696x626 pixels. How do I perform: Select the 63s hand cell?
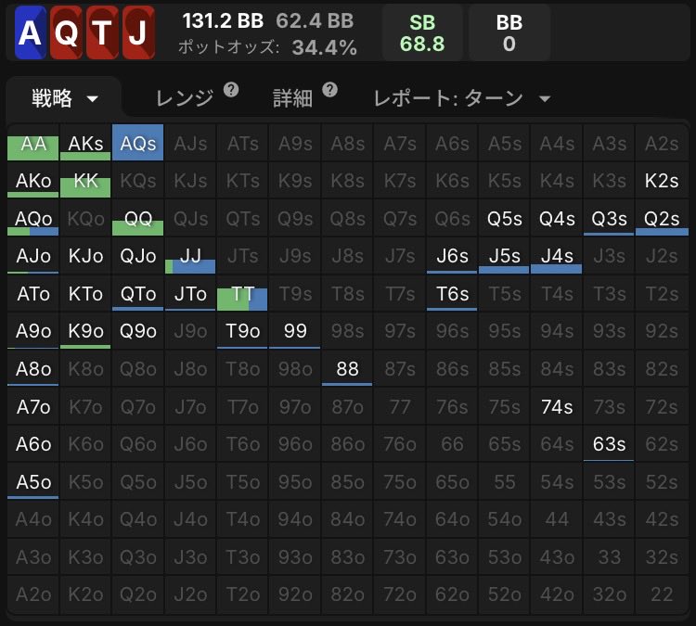[609, 443]
